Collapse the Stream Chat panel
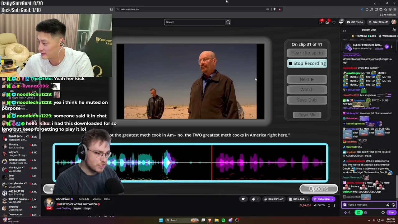This screenshot has width=398, height=224. coord(344,31)
